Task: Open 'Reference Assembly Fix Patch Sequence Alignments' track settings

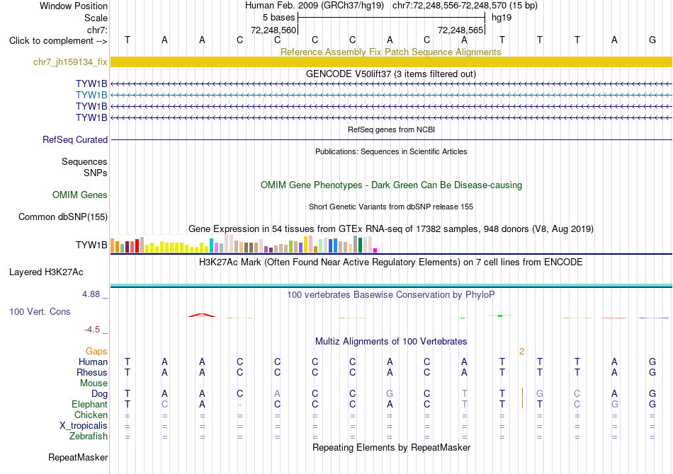Action: 390,52
